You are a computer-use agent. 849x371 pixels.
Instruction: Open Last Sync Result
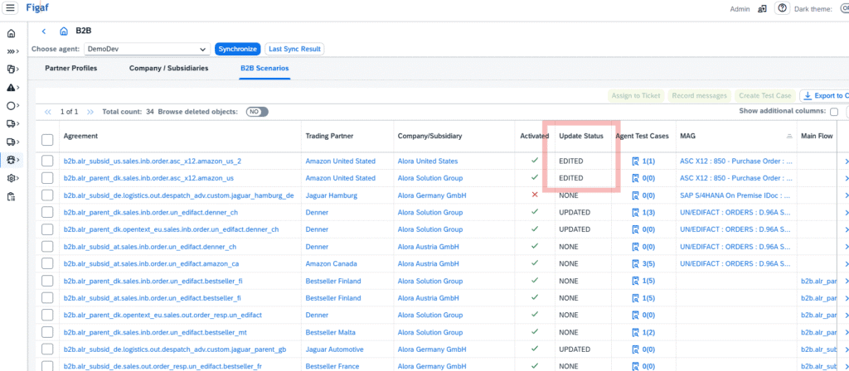294,49
